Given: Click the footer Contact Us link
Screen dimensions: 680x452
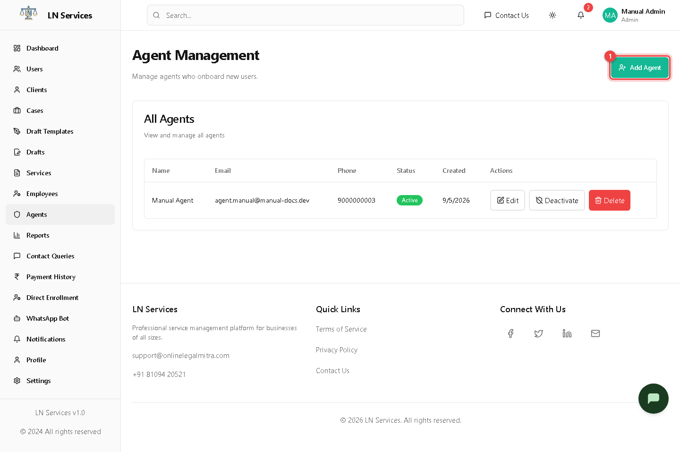Looking at the screenshot, I should click(333, 371).
